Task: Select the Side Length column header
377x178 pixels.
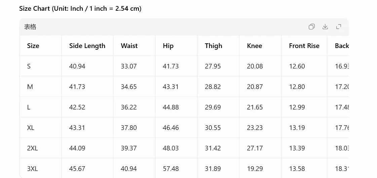Action: pos(87,46)
